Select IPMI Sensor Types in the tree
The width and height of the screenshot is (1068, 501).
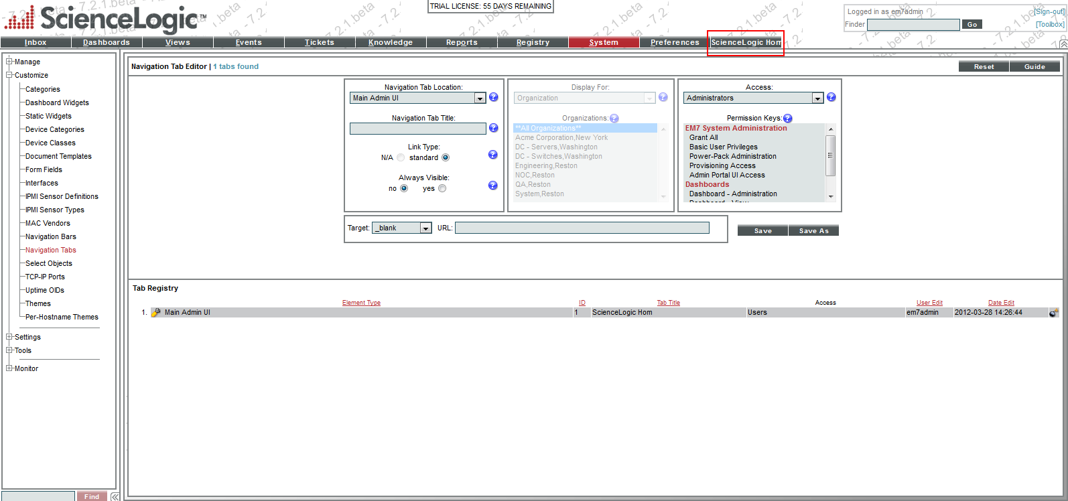(x=55, y=210)
